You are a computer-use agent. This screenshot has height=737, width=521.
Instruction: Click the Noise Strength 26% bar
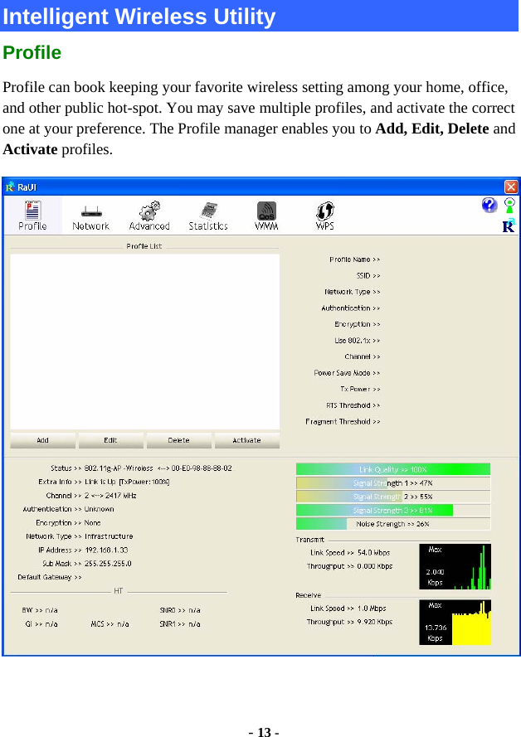pyautogui.click(x=393, y=524)
